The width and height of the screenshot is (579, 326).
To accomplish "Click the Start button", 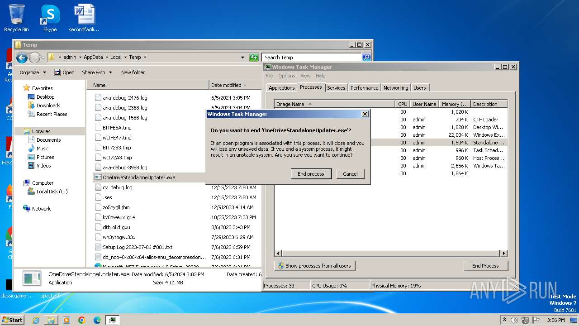I will (x=13, y=320).
